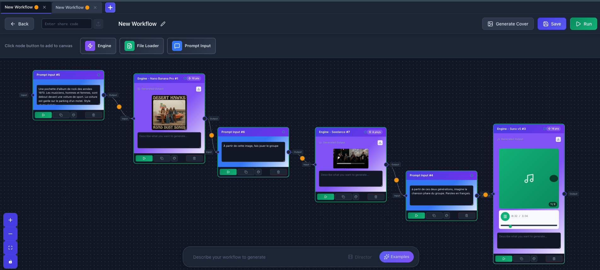Open the Desert Hawks album cover thumbnail

[169, 113]
